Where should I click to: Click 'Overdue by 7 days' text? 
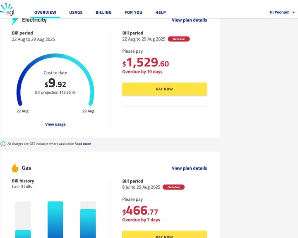point(141,220)
